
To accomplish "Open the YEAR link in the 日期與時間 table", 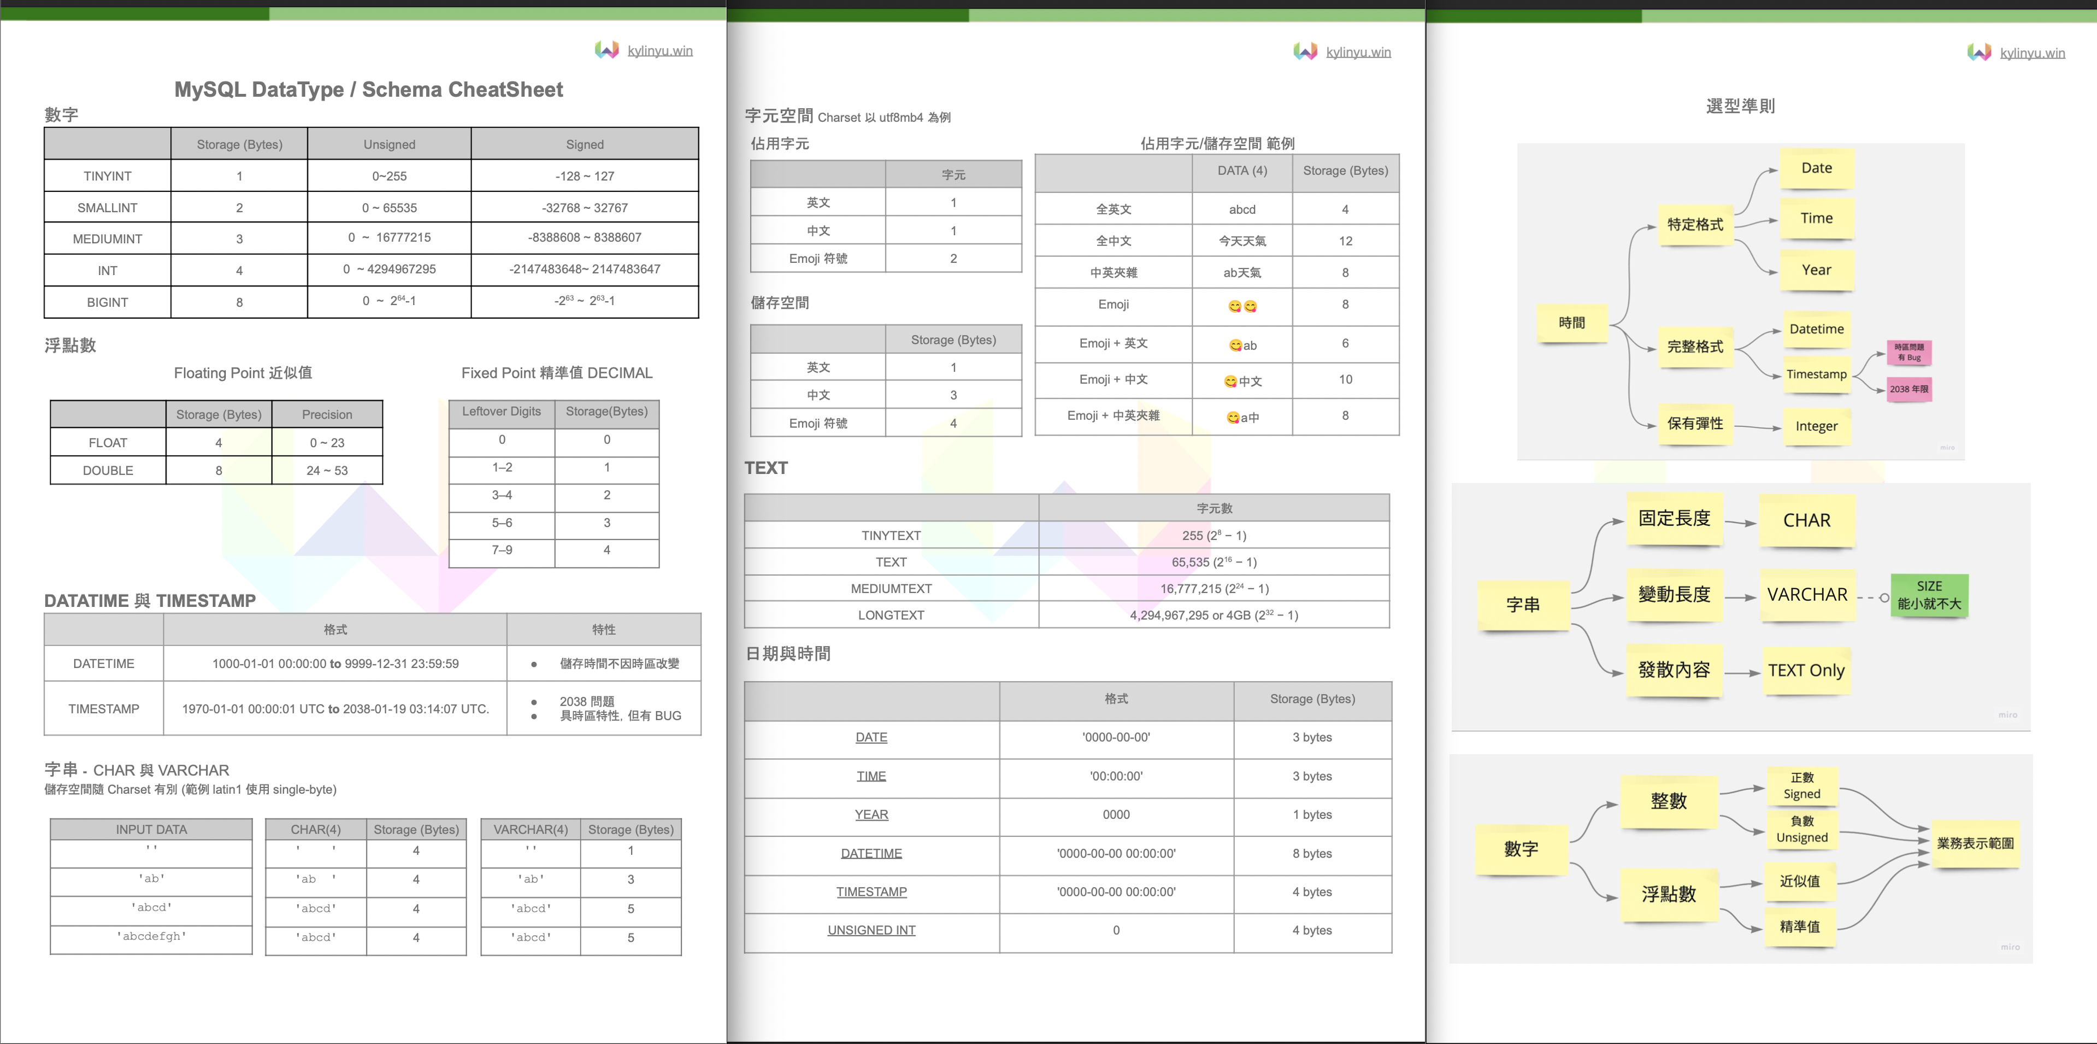I will tap(871, 814).
